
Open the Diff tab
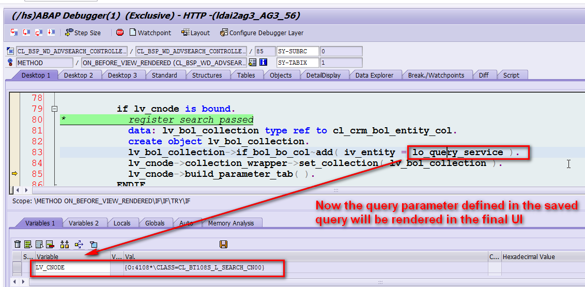tap(484, 75)
